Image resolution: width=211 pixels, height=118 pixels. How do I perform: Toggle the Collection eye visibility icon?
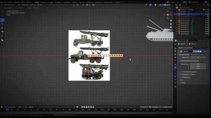[x=206, y=10]
